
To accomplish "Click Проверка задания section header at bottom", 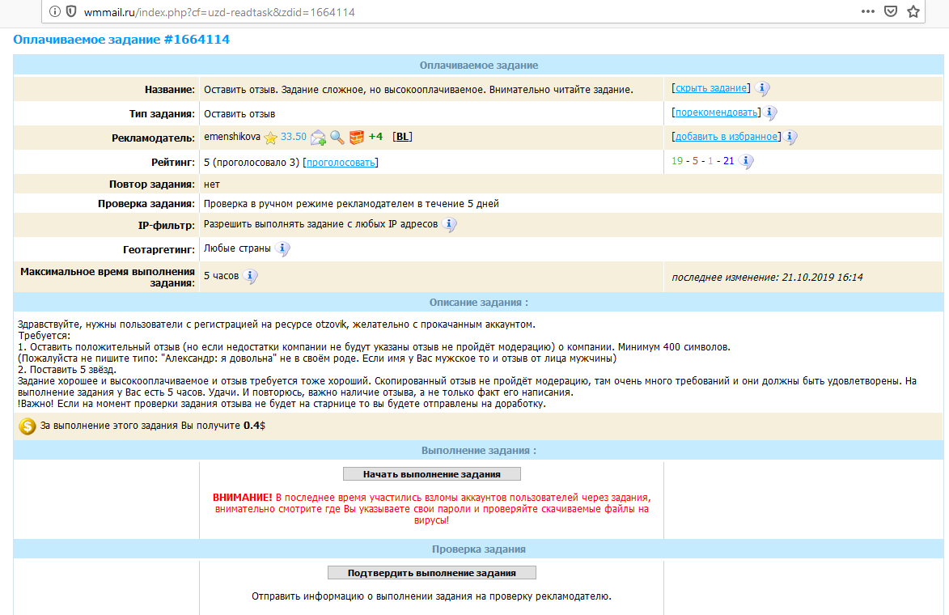I will (x=478, y=549).
